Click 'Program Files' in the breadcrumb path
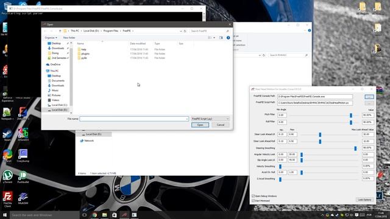Viewport: 390px width, 219px height. pos(111,31)
